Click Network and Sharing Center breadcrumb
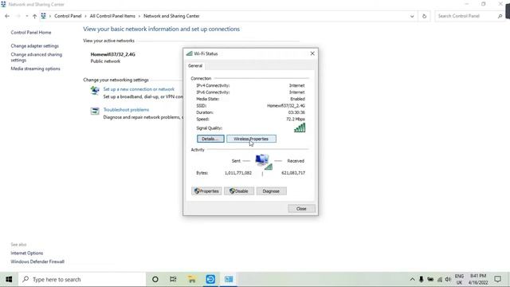The height and width of the screenshot is (287, 510). pyautogui.click(x=171, y=16)
